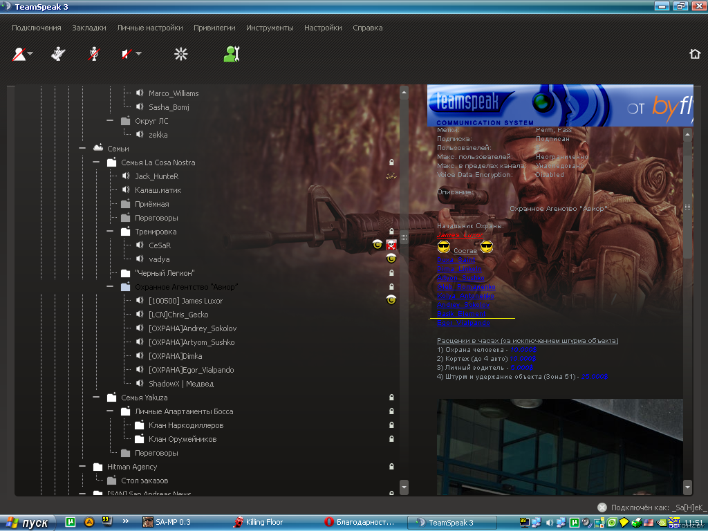Click speaker icon beside zekka
Screen dimensions: 708x531
[140, 135]
